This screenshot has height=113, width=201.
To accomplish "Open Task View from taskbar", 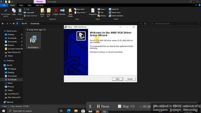I will [x=61, y=111].
